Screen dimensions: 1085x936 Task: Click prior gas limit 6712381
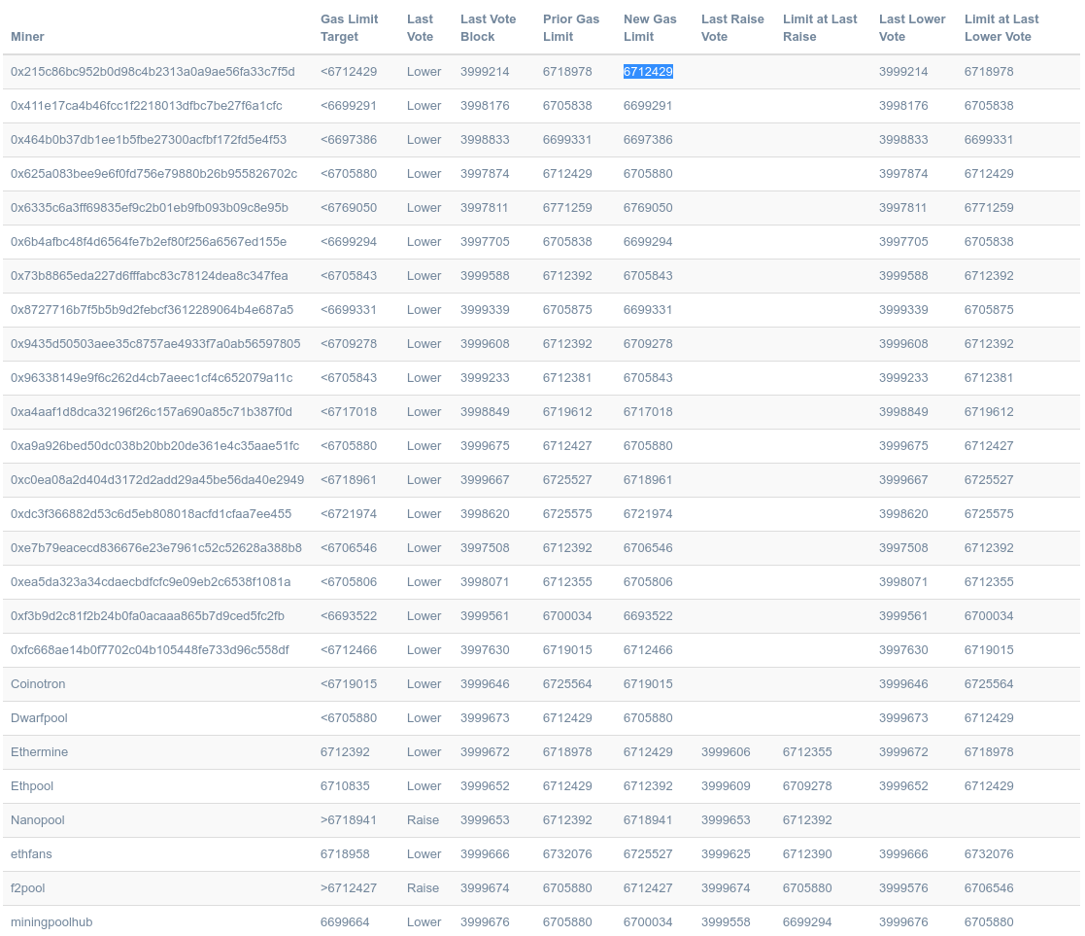click(x=566, y=377)
